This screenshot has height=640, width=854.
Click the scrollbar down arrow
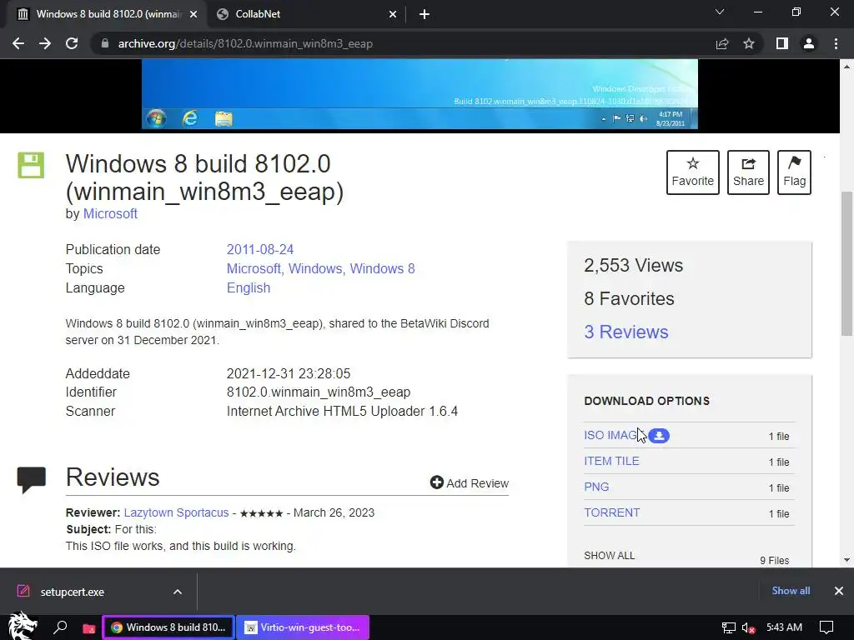(847, 560)
